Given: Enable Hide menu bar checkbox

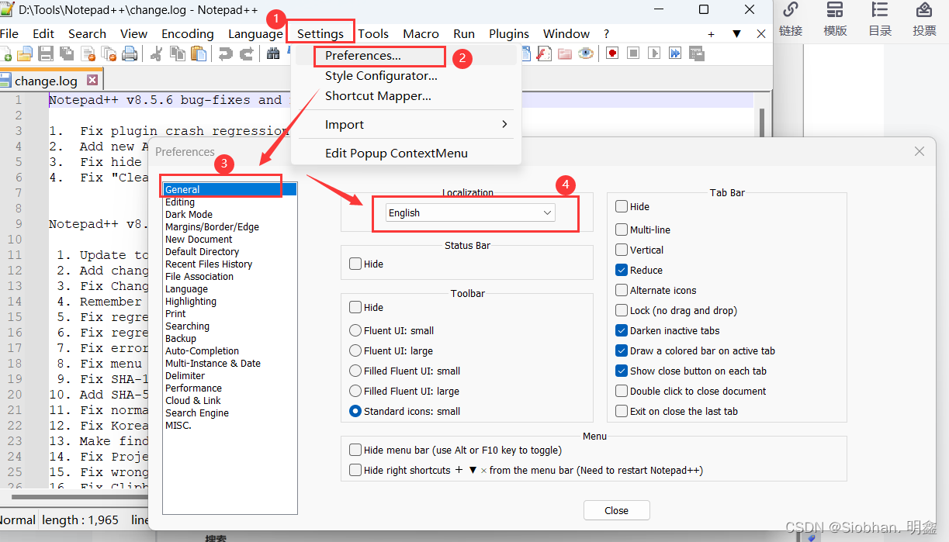Looking at the screenshot, I should pyautogui.click(x=355, y=450).
